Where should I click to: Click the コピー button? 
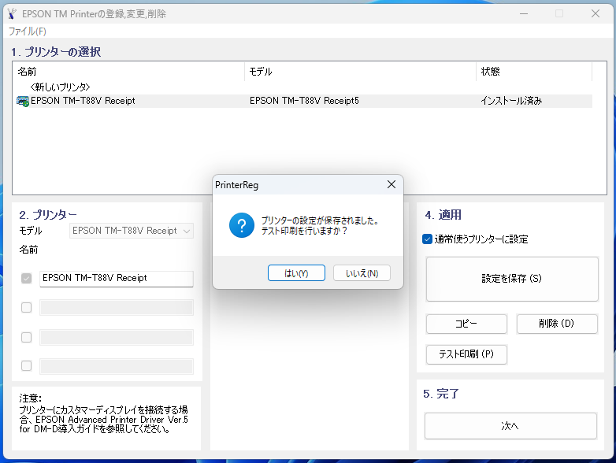(466, 324)
